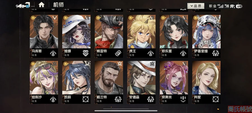Click the class icon on 马库斯's card
Screen dimensions: 252x113
[53, 53]
